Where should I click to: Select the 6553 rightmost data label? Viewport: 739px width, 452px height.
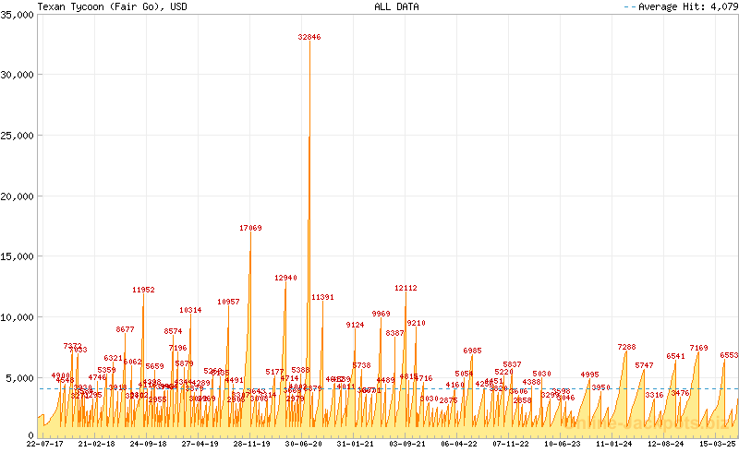[x=729, y=354]
